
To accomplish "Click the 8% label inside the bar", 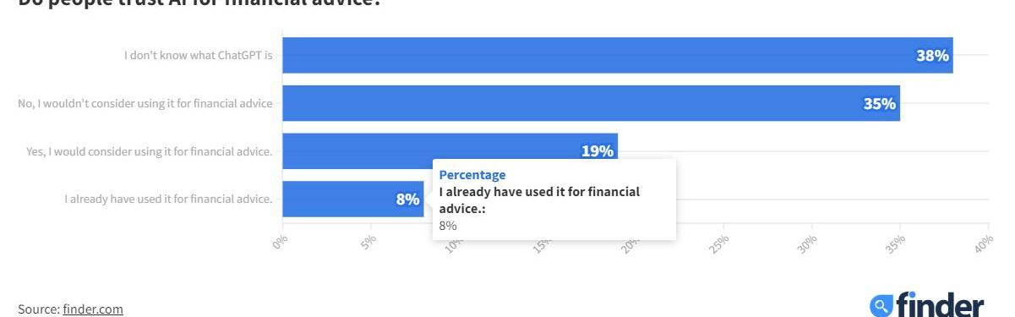I will click(408, 199).
